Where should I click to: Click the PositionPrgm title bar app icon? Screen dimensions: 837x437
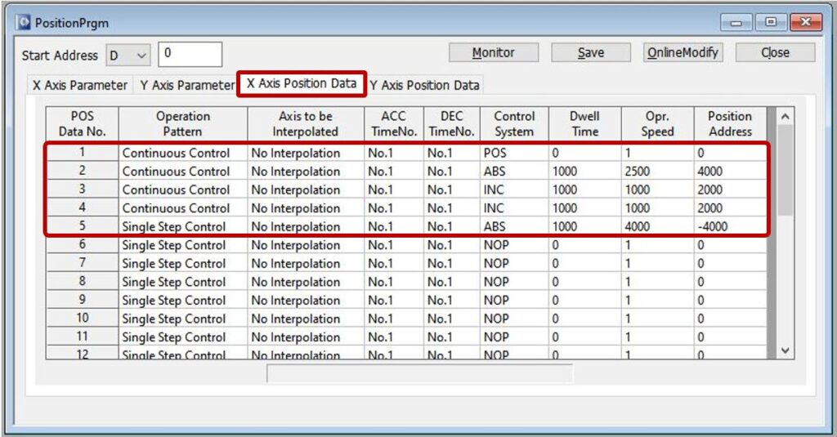[x=23, y=23]
